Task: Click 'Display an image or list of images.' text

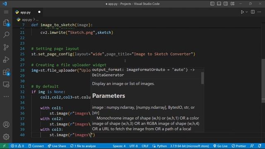Action: [x=123, y=84]
